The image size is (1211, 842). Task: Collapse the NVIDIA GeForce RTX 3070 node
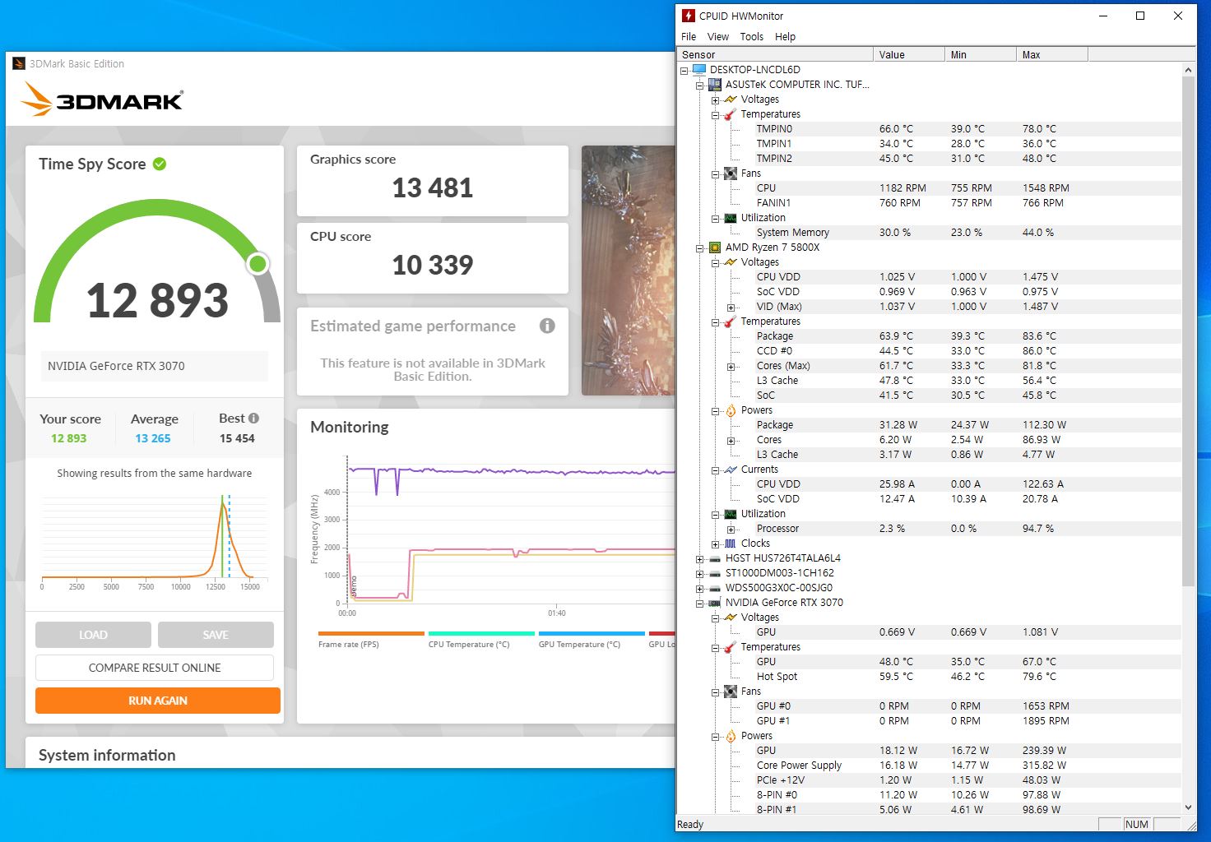pos(699,603)
